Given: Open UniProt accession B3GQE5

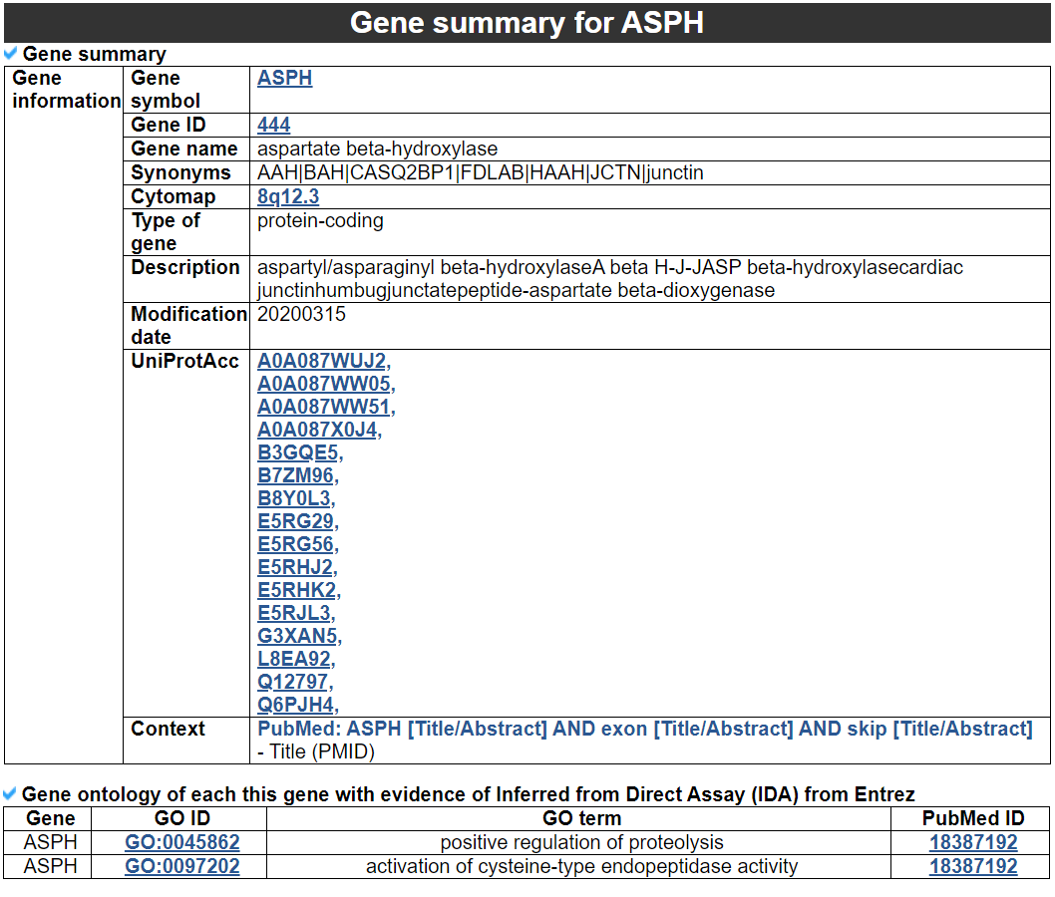Looking at the screenshot, I should click(297, 452).
